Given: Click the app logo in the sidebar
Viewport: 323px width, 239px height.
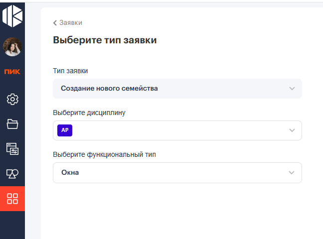Looking at the screenshot, I should point(12,16).
